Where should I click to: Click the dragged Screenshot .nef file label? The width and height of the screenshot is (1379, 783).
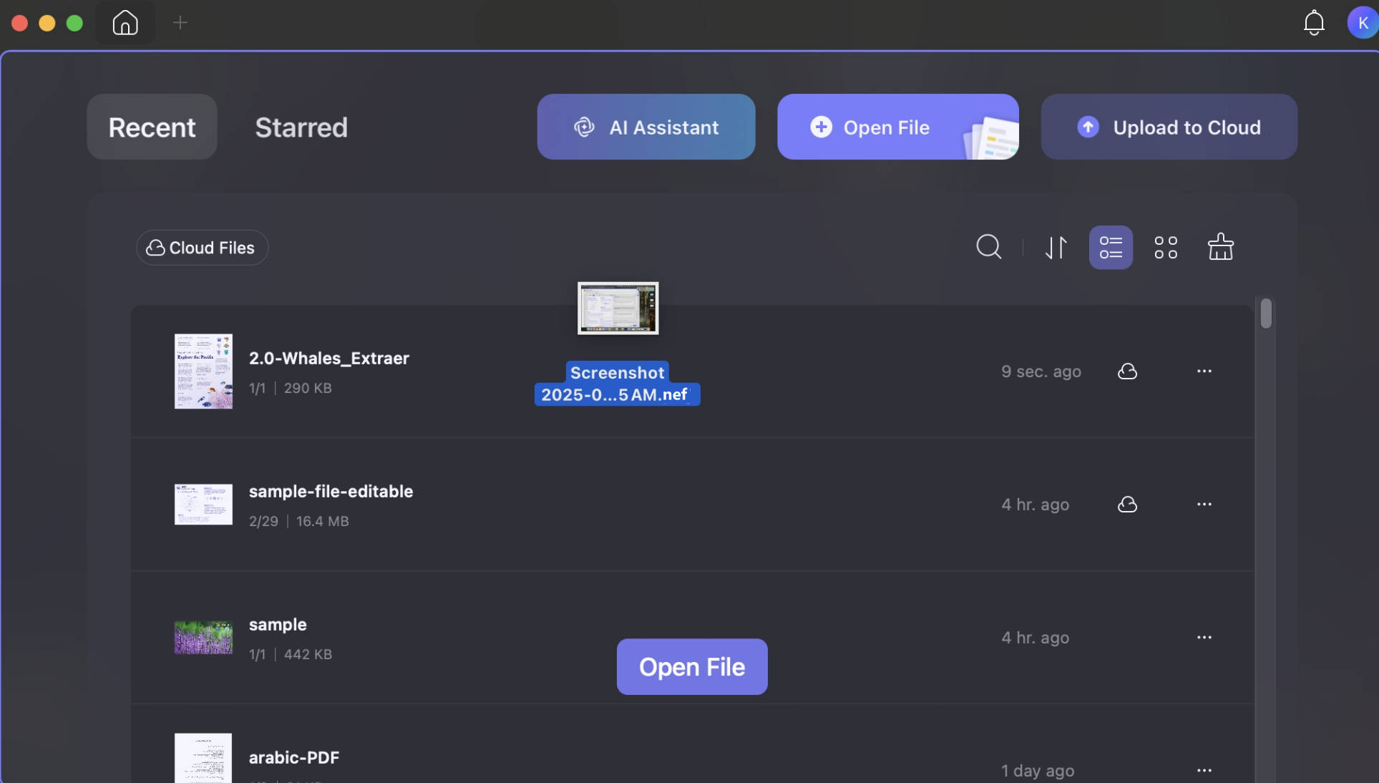(x=618, y=384)
